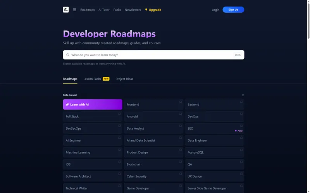Bookmark the SEO roadmap
Screen dimensions: 310x193
pyautogui.click(x=241, y=126)
